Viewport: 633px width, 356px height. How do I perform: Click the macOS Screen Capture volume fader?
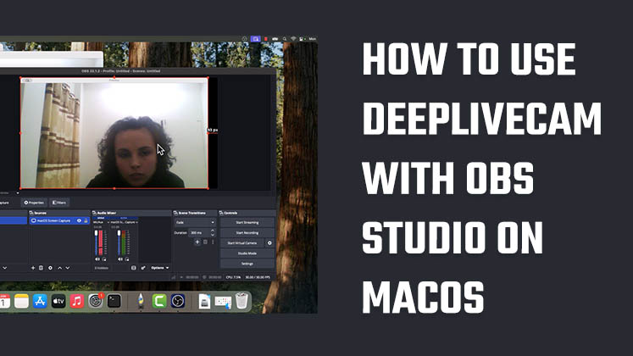tap(119, 242)
